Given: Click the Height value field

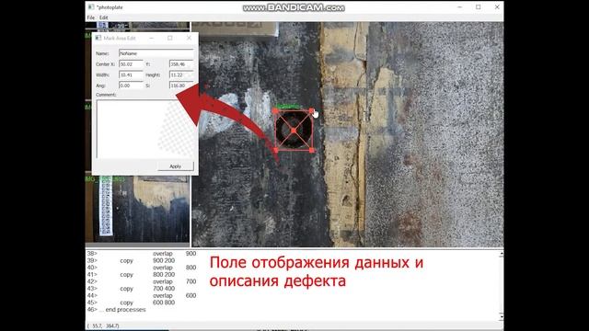Looking at the screenshot, I should coord(181,75).
